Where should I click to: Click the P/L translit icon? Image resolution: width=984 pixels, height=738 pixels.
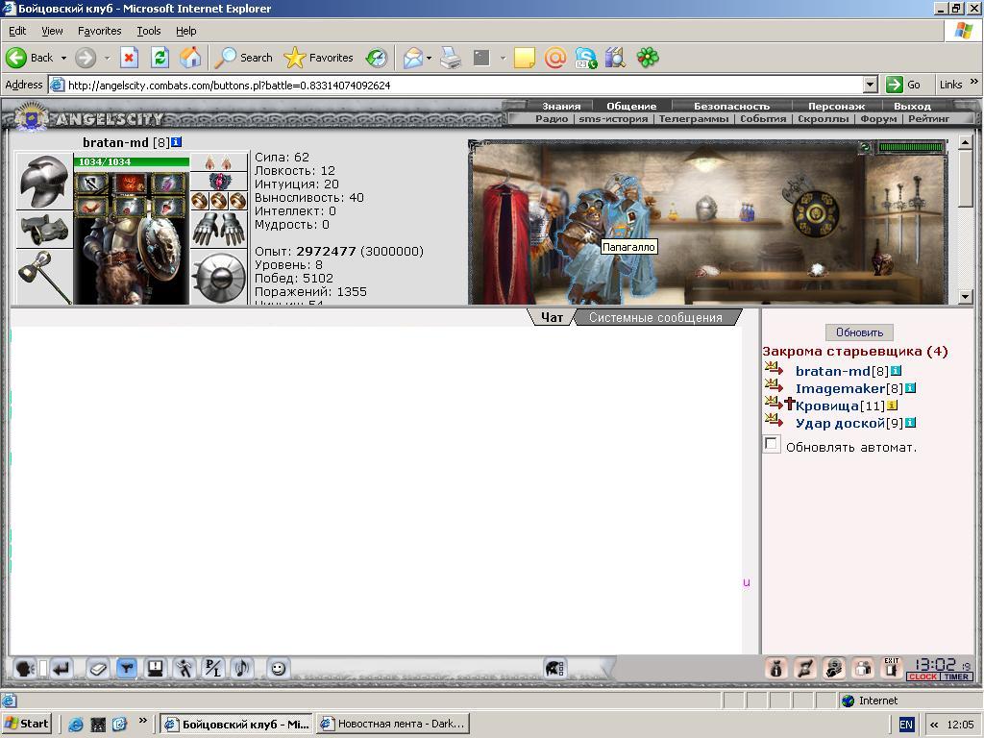(212, 669)
